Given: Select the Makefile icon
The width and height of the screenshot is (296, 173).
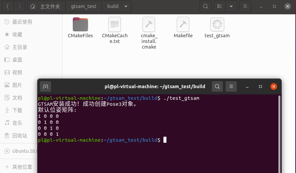Looking at the screenshot, I should pyautogui.click(x=183, y=25).
